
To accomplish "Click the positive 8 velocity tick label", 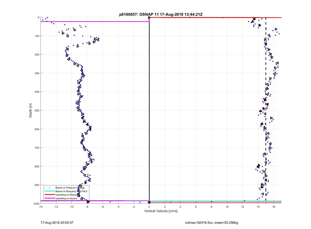I will point(211,207).
